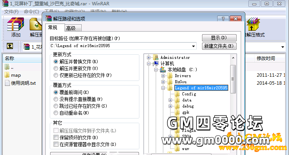Image resolution: width=289 pixels, height=155 pixels.
Task: Click the 显示(D) button
Action: click(x=219, y=38)
